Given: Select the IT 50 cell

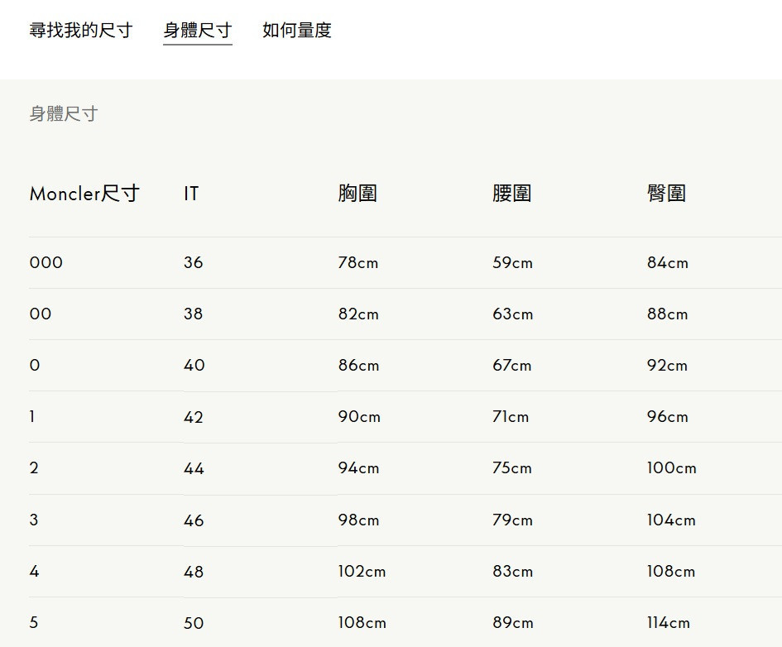Looking at the screenshot, I should (194, 623).
